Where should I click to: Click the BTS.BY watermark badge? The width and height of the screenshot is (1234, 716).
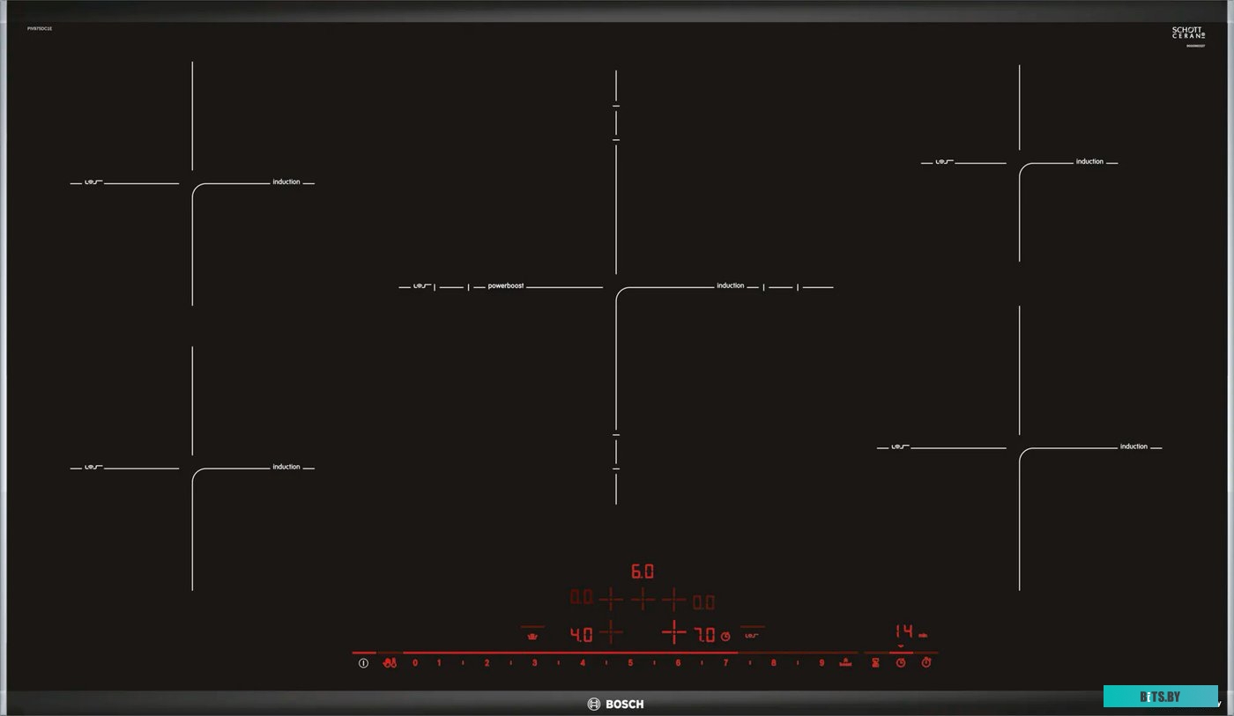(1160, 697)
